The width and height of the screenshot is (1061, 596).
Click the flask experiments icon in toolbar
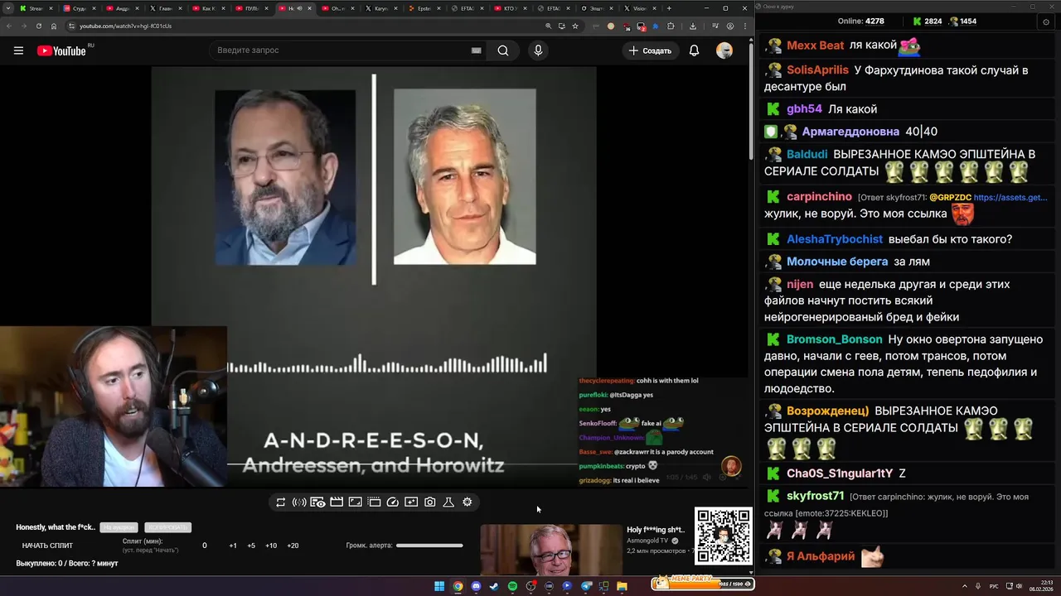448,502
